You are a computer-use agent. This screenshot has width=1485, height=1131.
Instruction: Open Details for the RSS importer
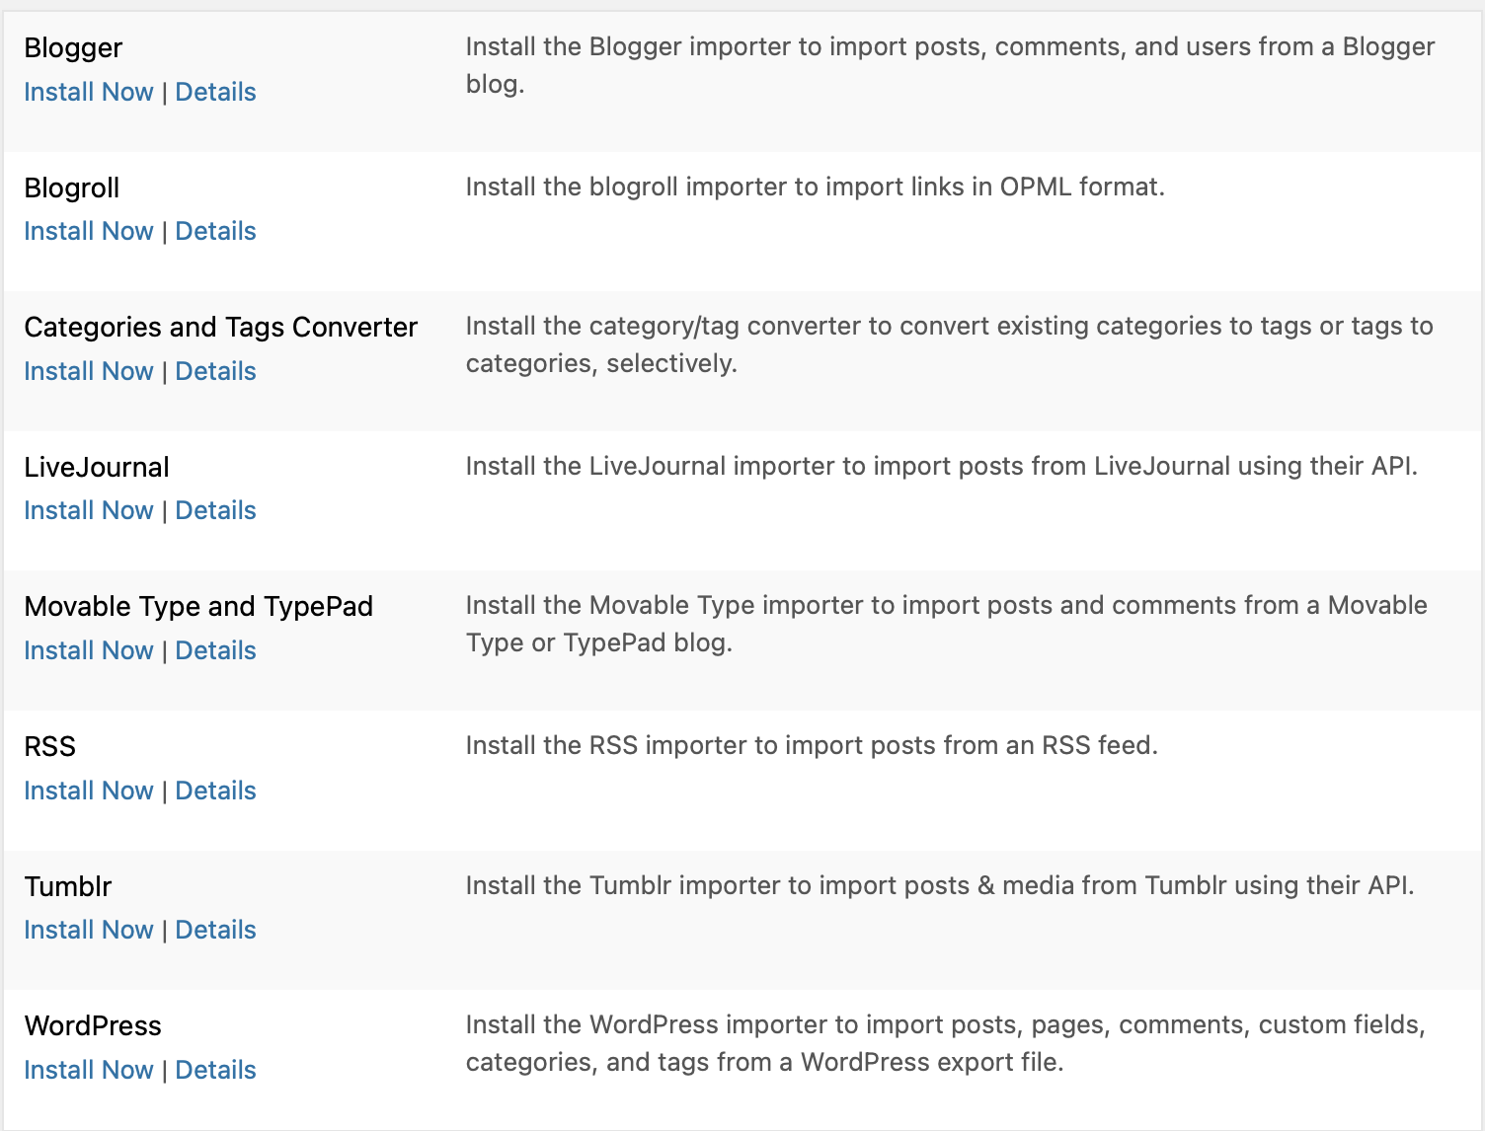click(215, 790)
